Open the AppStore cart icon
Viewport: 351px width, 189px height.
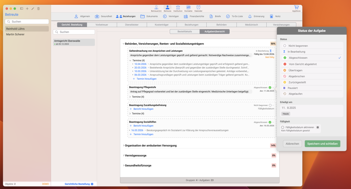(296, 8)
